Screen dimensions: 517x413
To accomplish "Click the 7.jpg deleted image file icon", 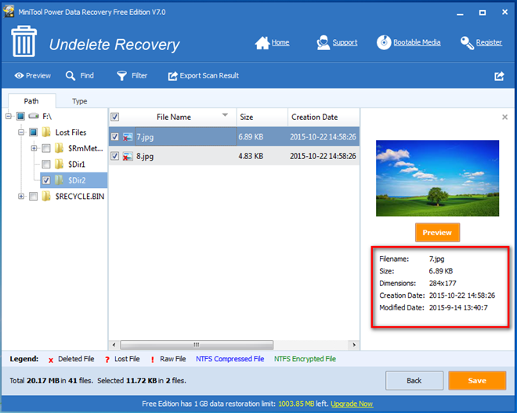I will tap(128, 137).
